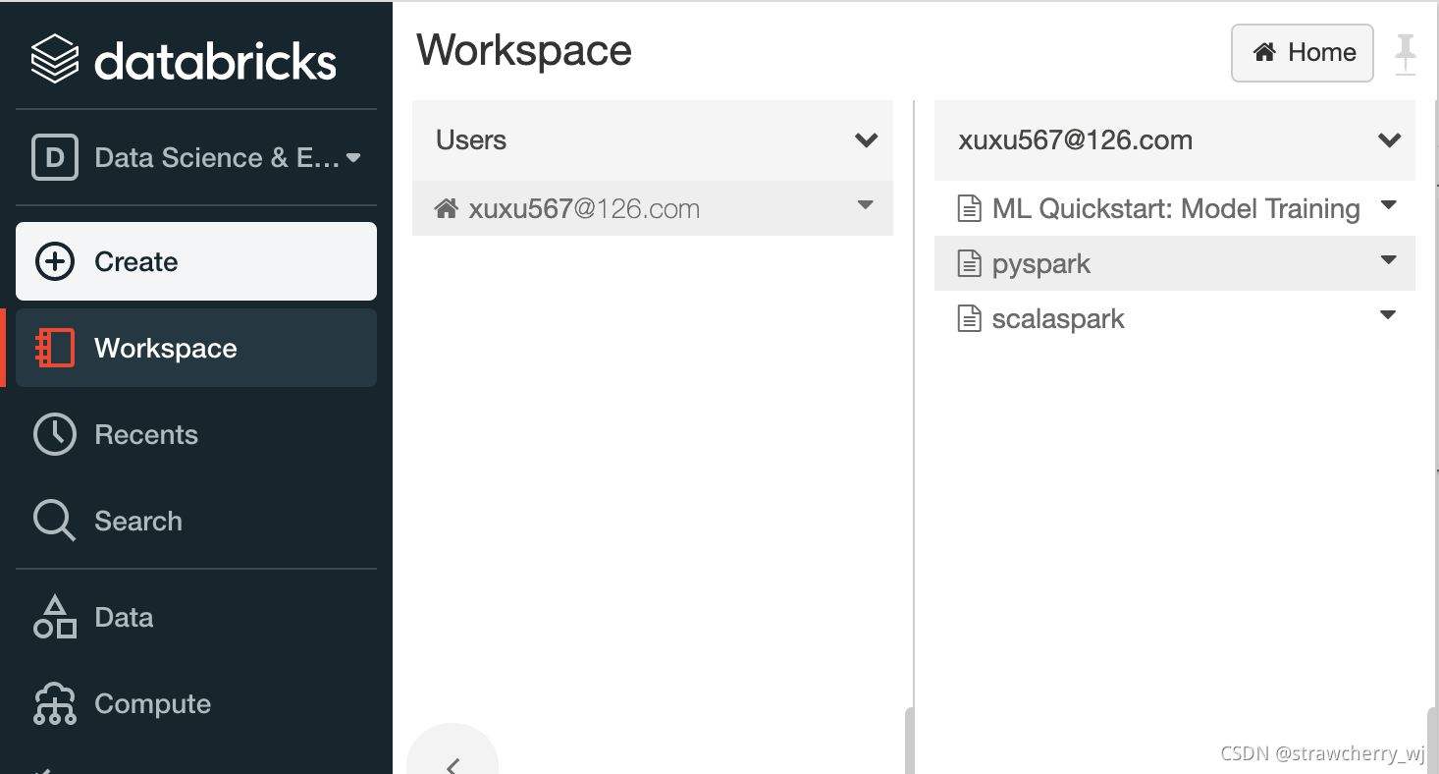Click the Search icon in sidebar
1439x774 pixels.
pyautogui.click(x=53, y=521)
